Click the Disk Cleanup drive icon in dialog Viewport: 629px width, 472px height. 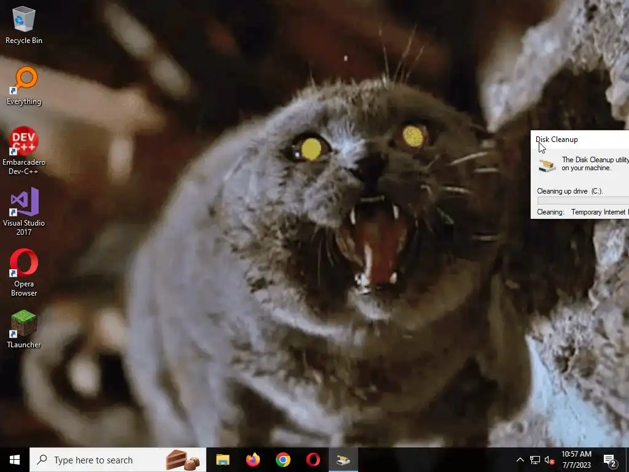547,165
